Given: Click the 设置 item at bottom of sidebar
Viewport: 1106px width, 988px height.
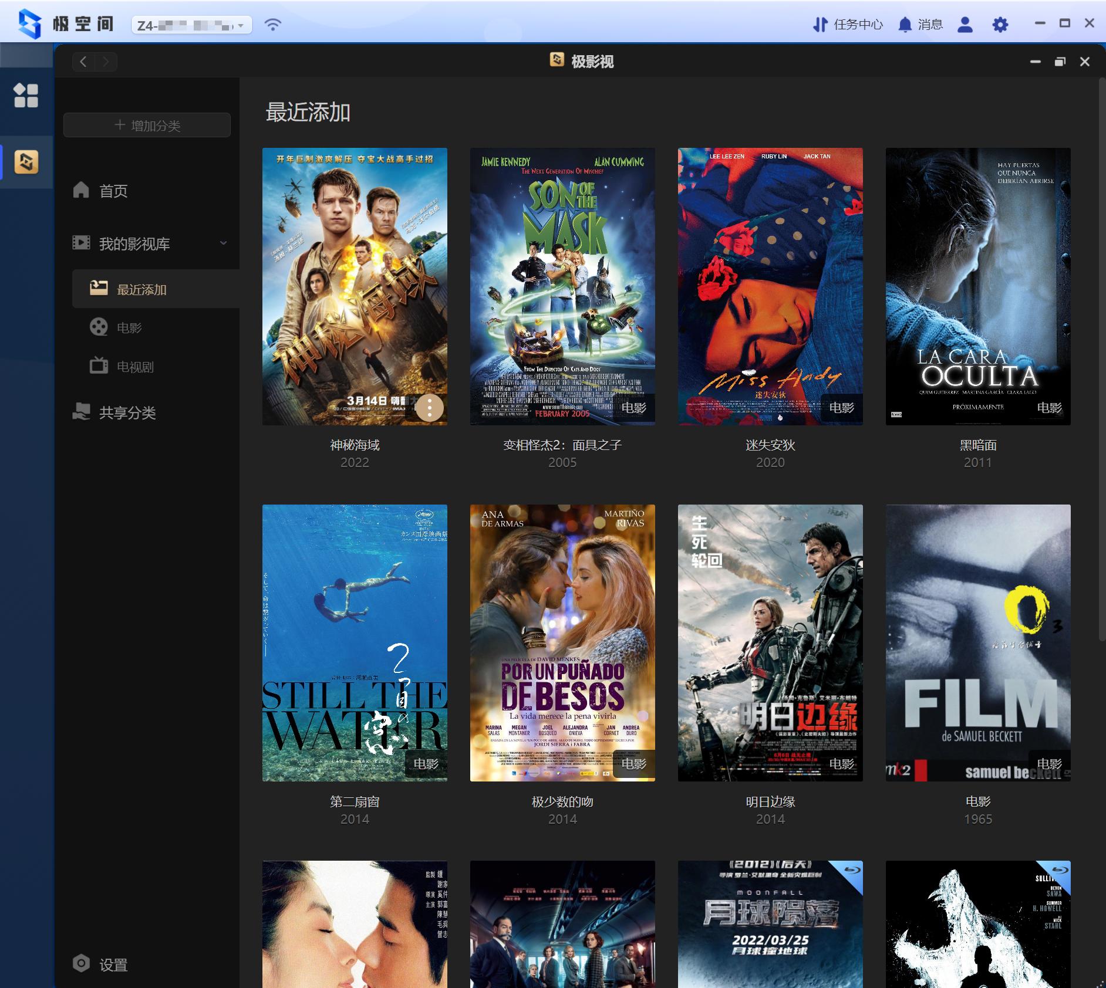Looking at the screenshot, I should pos(114,964).
